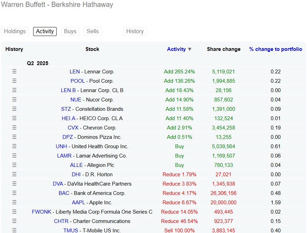Open the Buys tab
307x233 pixels.
[x=70, y=32]
